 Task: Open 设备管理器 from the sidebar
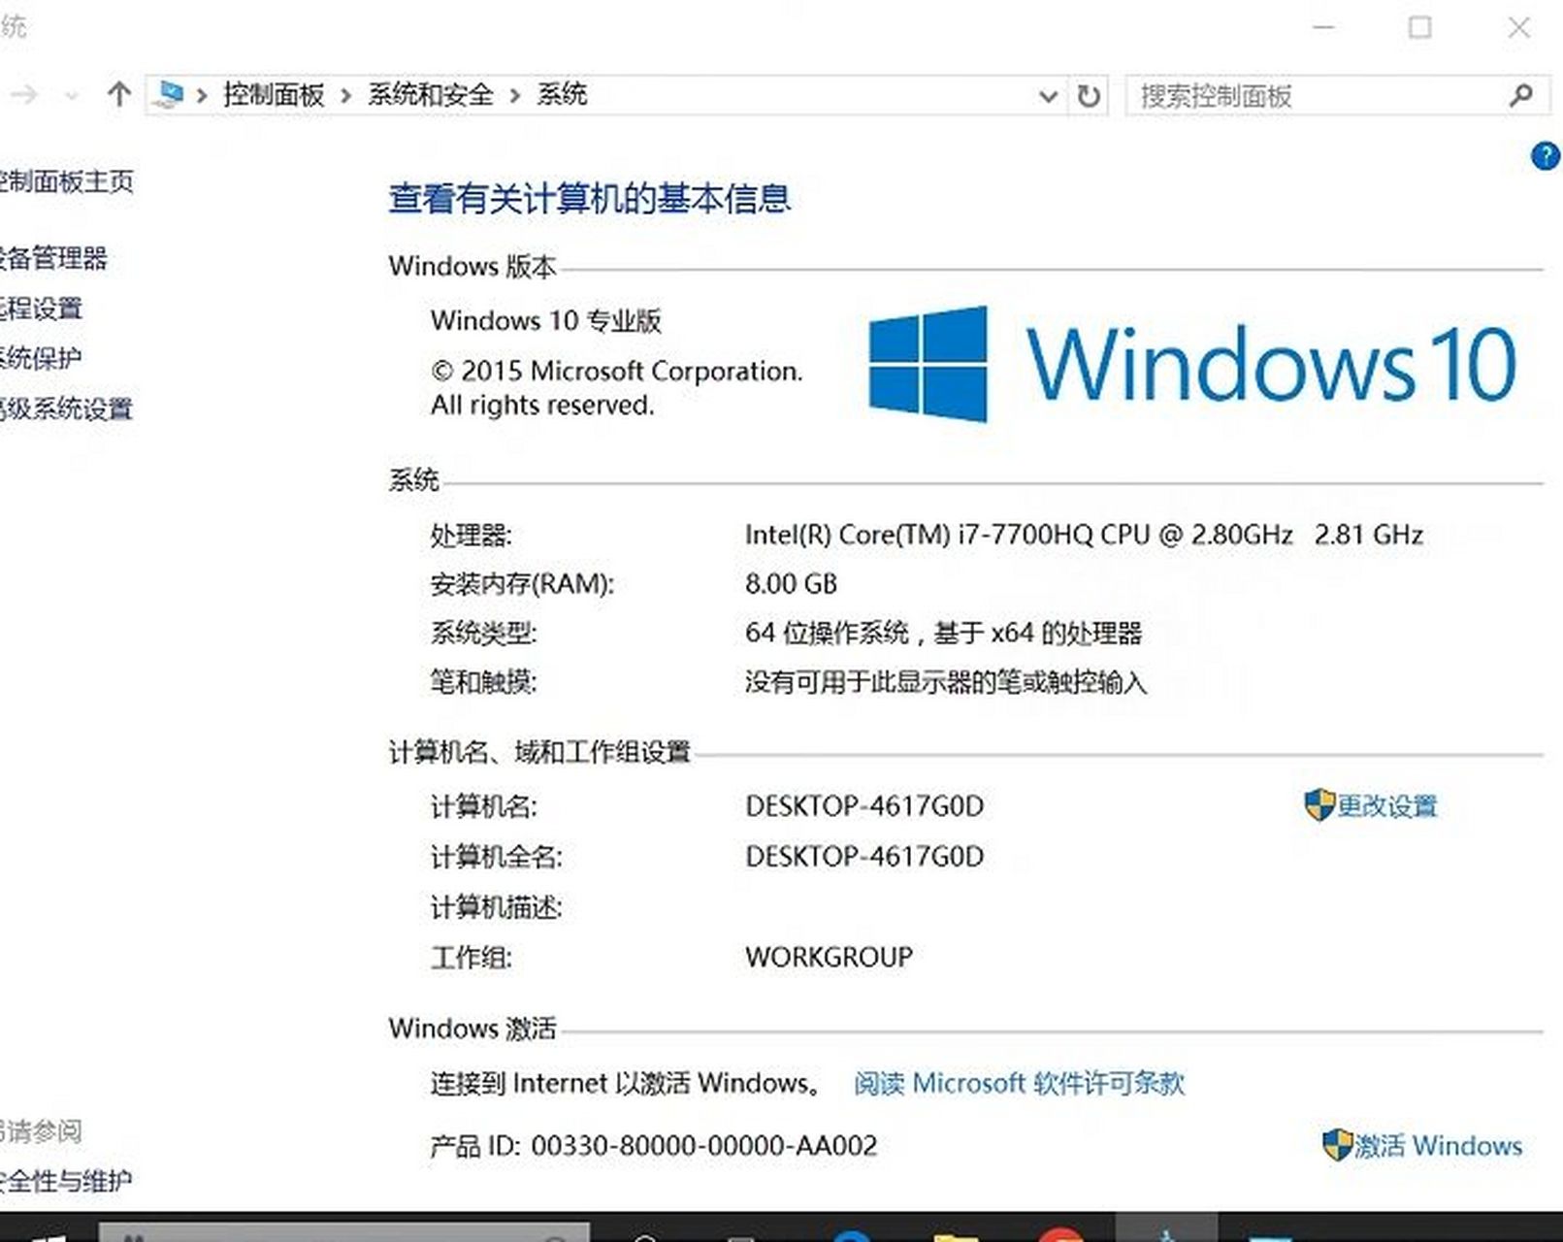54,257
